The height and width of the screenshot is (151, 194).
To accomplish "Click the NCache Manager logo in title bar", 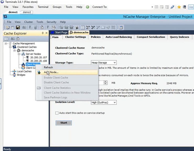I will [x=5, y=17].
